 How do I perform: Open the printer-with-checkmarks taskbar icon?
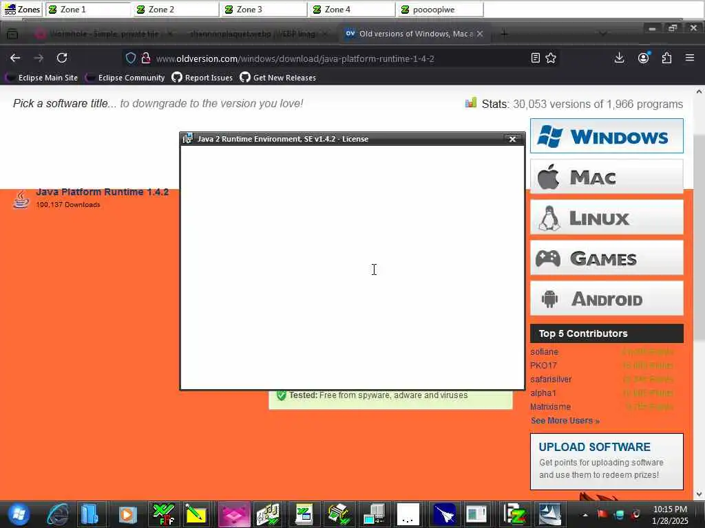point(339,514)
